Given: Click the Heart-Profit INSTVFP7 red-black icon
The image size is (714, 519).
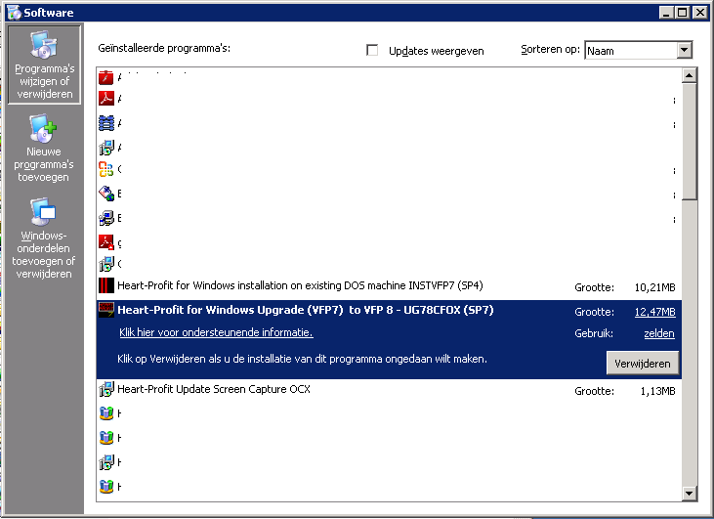Looking at the screenshot, I should point(106,285).
